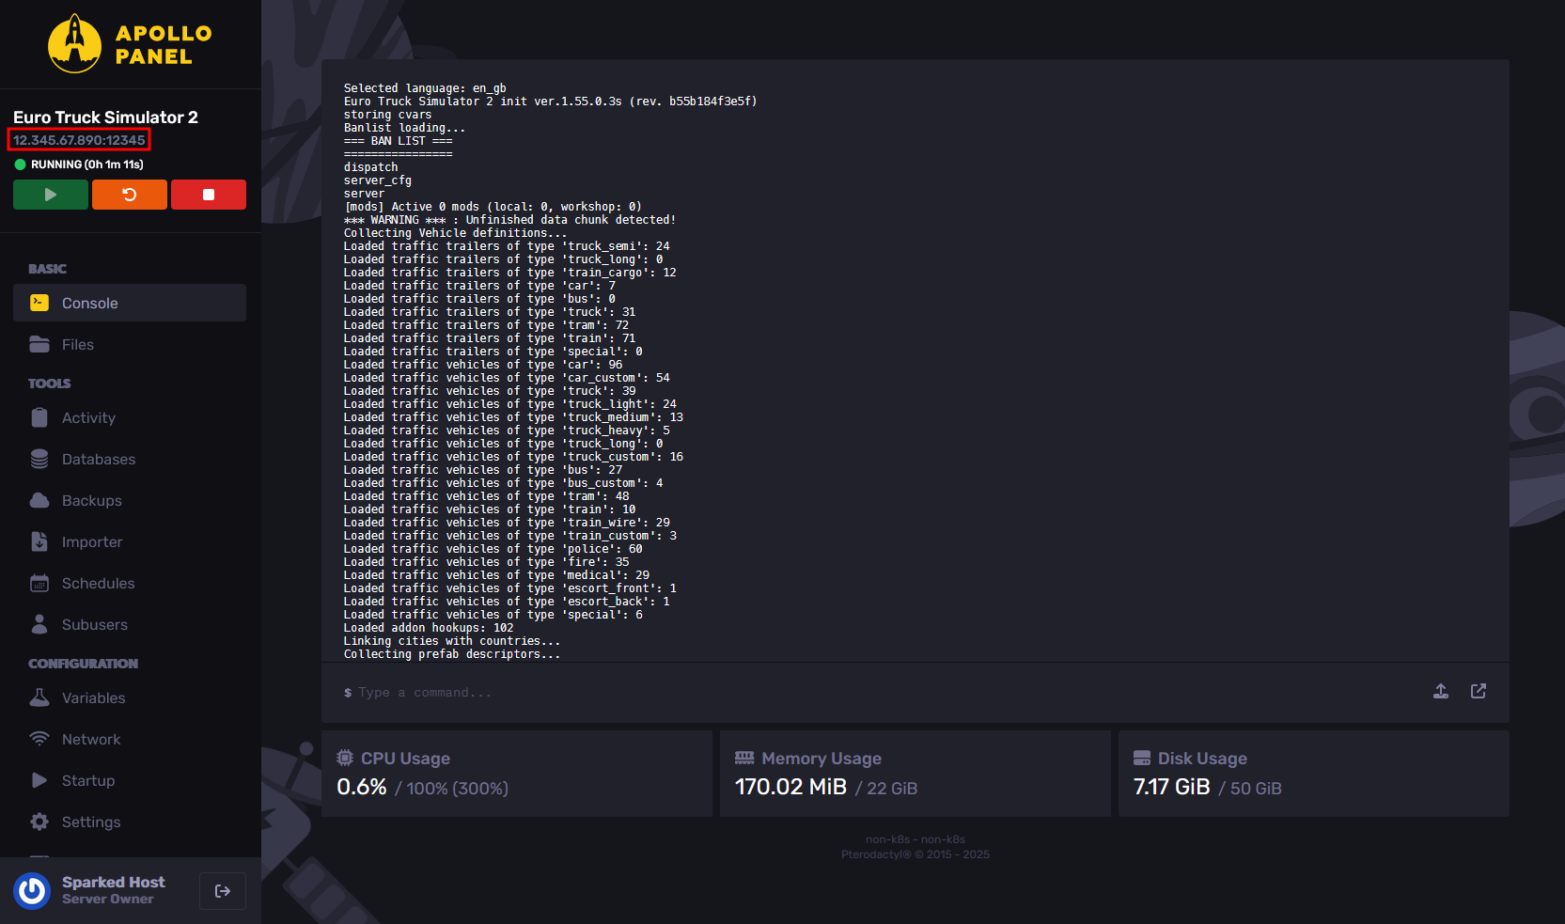Go to the Databases section

pyautogui.click(x=130, y=459)
